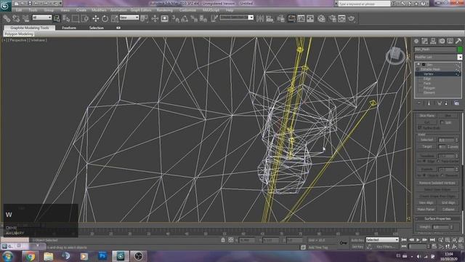Click the Mirror tool icon
465x262 pixels.
coord(260,19)
